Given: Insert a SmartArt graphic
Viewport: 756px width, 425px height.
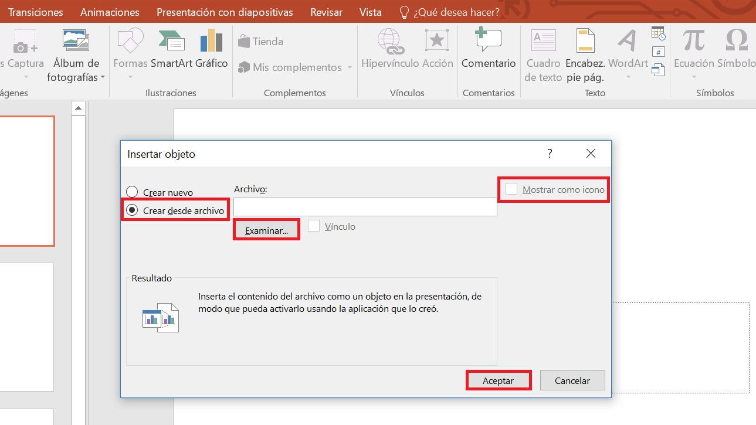Looking at the screenshot, I should [x=171, y=50].
